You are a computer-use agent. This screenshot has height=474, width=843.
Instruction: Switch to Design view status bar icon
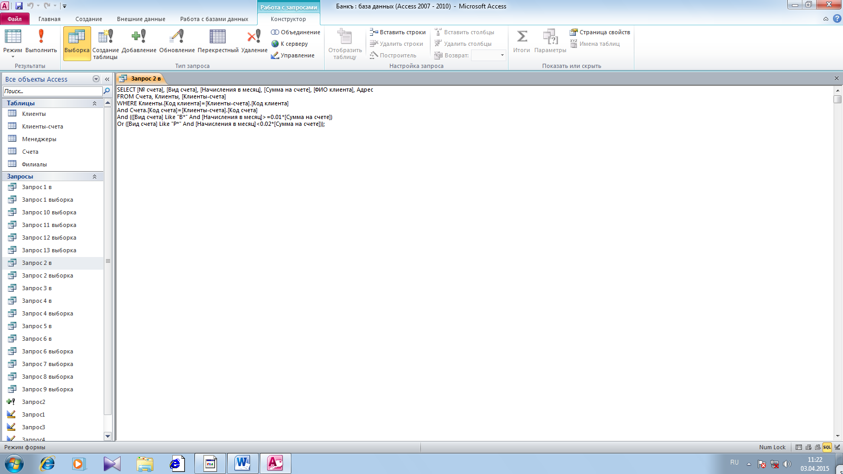pos(837,447)
